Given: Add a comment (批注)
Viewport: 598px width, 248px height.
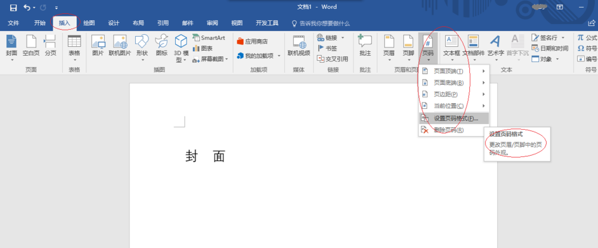Looking at the screenshot, I should (365, 46).
